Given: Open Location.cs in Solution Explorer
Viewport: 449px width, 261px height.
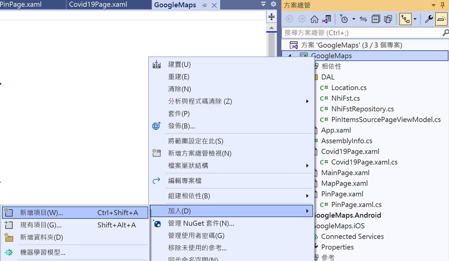Looking at the screenshot, I should (x=349, y=88).
